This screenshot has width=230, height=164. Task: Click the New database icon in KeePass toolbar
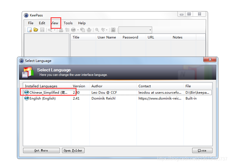pyautogui.click(x=29, y=30)
